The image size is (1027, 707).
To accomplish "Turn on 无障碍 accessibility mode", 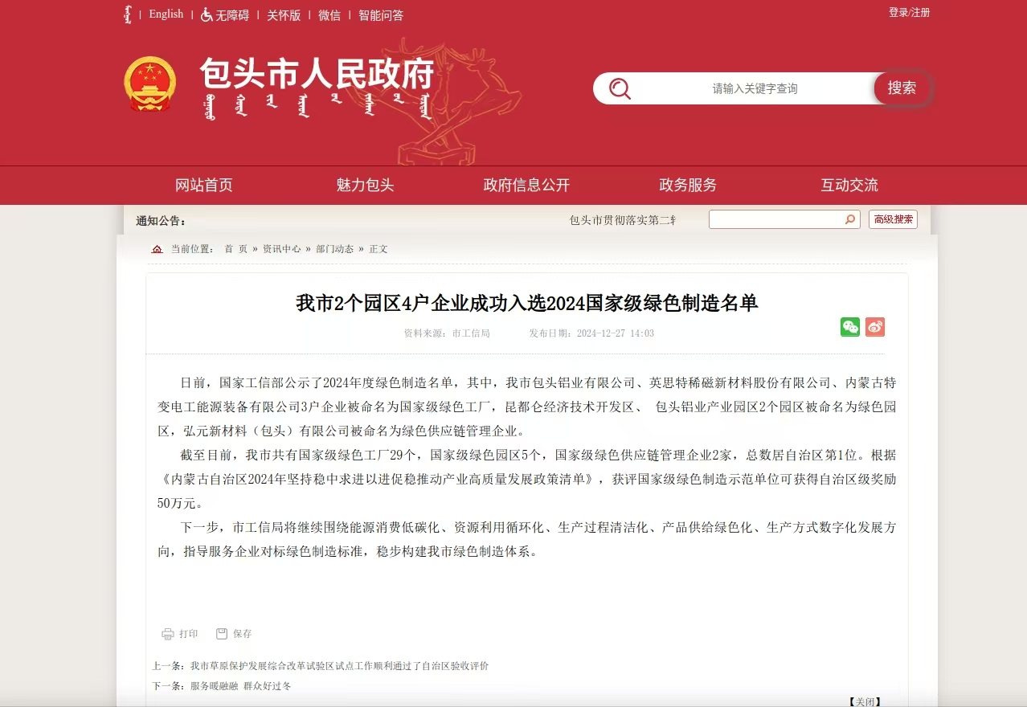I will [x=225, y=15].
